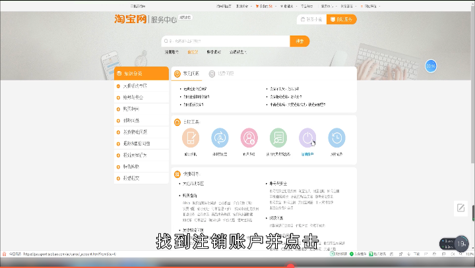Click into the help search input field
Screen dimensions: 475x268
tap(226, 41)
